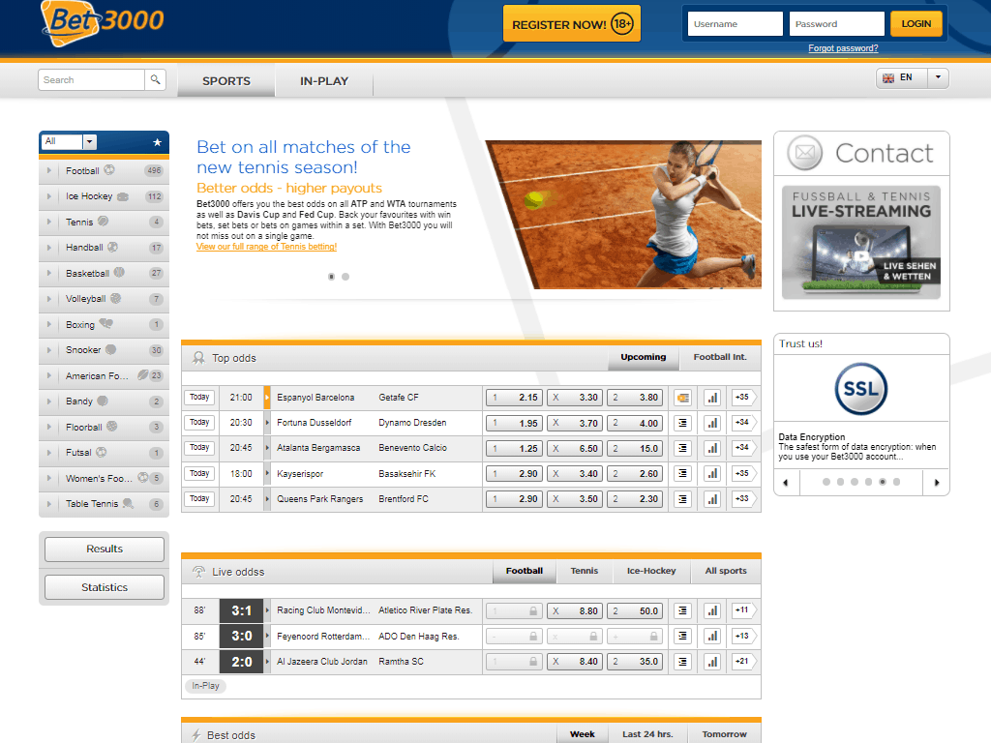Image resolution: width=991 pixels, height=743 pixels.
Task: Select second banner carousel dot
Action: 345,277
